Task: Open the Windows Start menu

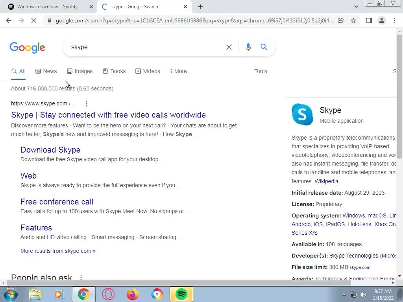Action: click(10, 294)
